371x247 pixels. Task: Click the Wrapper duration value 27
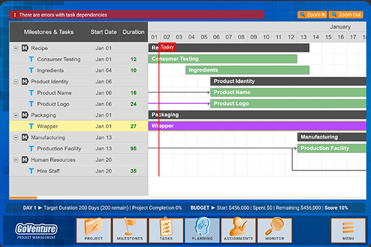[x=134, y=126]
